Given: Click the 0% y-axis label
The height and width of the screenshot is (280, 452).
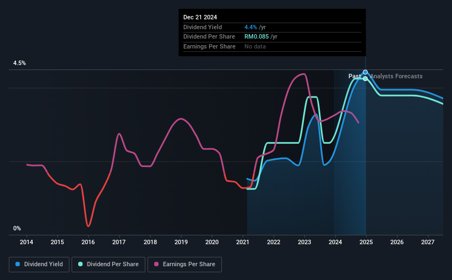Looking at the screenshot, I should [x=17, y=228].
